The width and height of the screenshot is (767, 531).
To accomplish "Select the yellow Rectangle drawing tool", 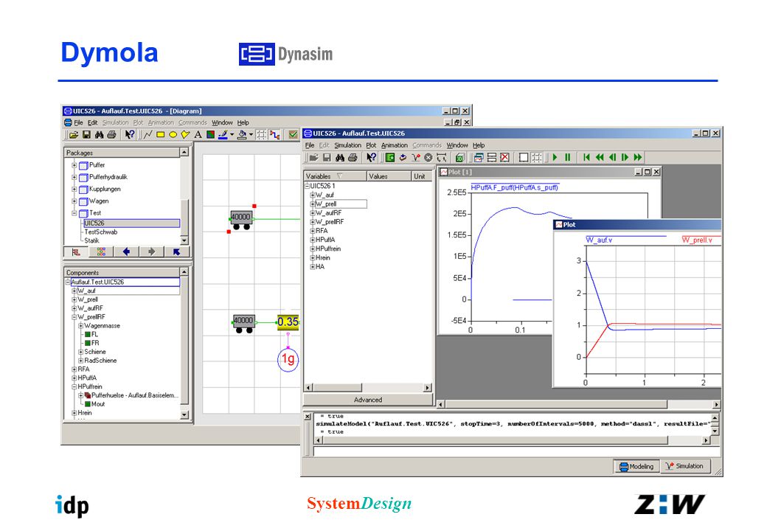I will point(161,134).
